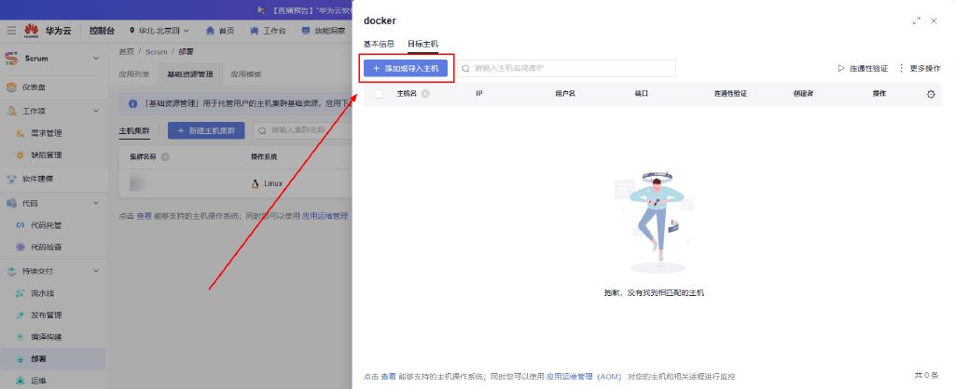Click the 需求管理 icon

click(21, 133)
